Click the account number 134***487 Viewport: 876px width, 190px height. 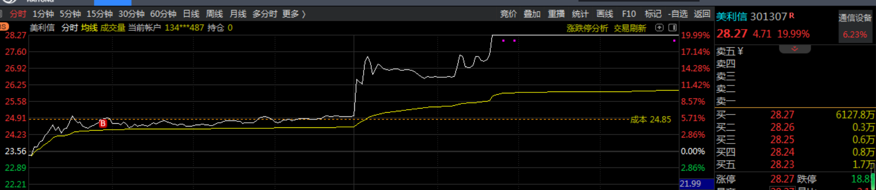tap(184, 28)
